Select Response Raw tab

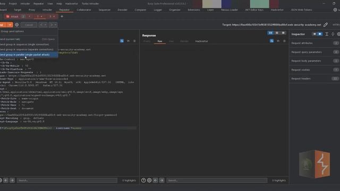point(160,41)
